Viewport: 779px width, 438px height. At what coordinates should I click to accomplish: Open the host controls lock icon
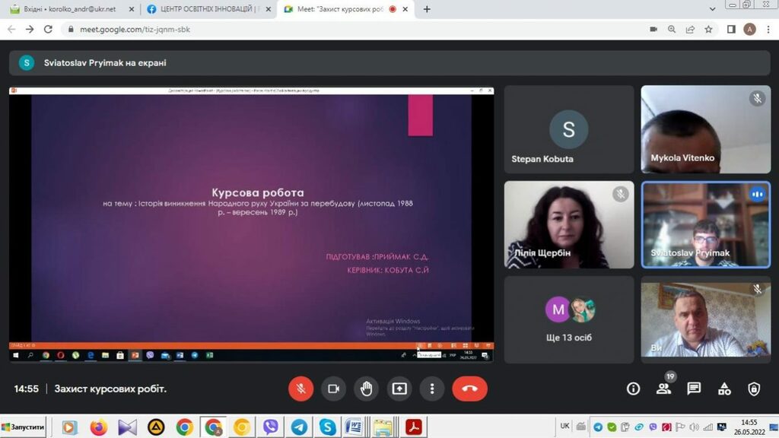(x=754, y=389)
